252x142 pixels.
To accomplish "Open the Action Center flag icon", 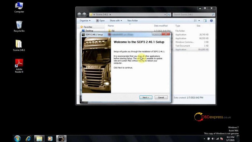I will click(222, 139).
